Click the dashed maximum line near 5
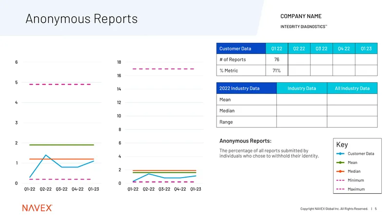Image resolution: width=390 pixels, height=219 pixels. click(60, 84)
